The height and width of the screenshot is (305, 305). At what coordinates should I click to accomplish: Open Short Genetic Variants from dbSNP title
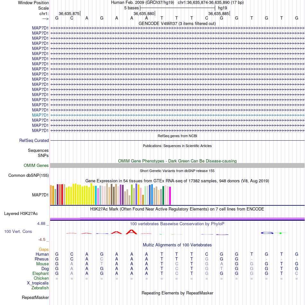tap(177, 171)
